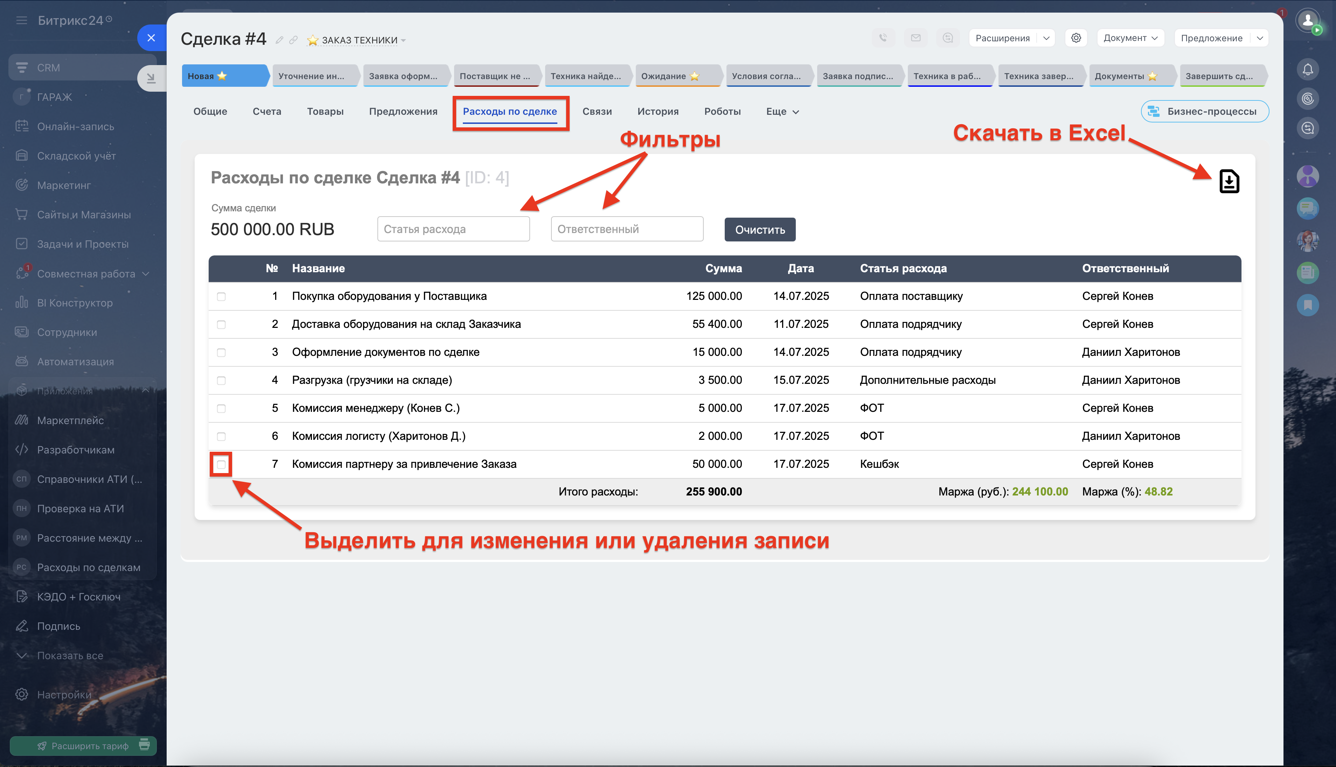Open the gear settings icon in deal header
This screenshot has height=767, width=1336.
1076,38
